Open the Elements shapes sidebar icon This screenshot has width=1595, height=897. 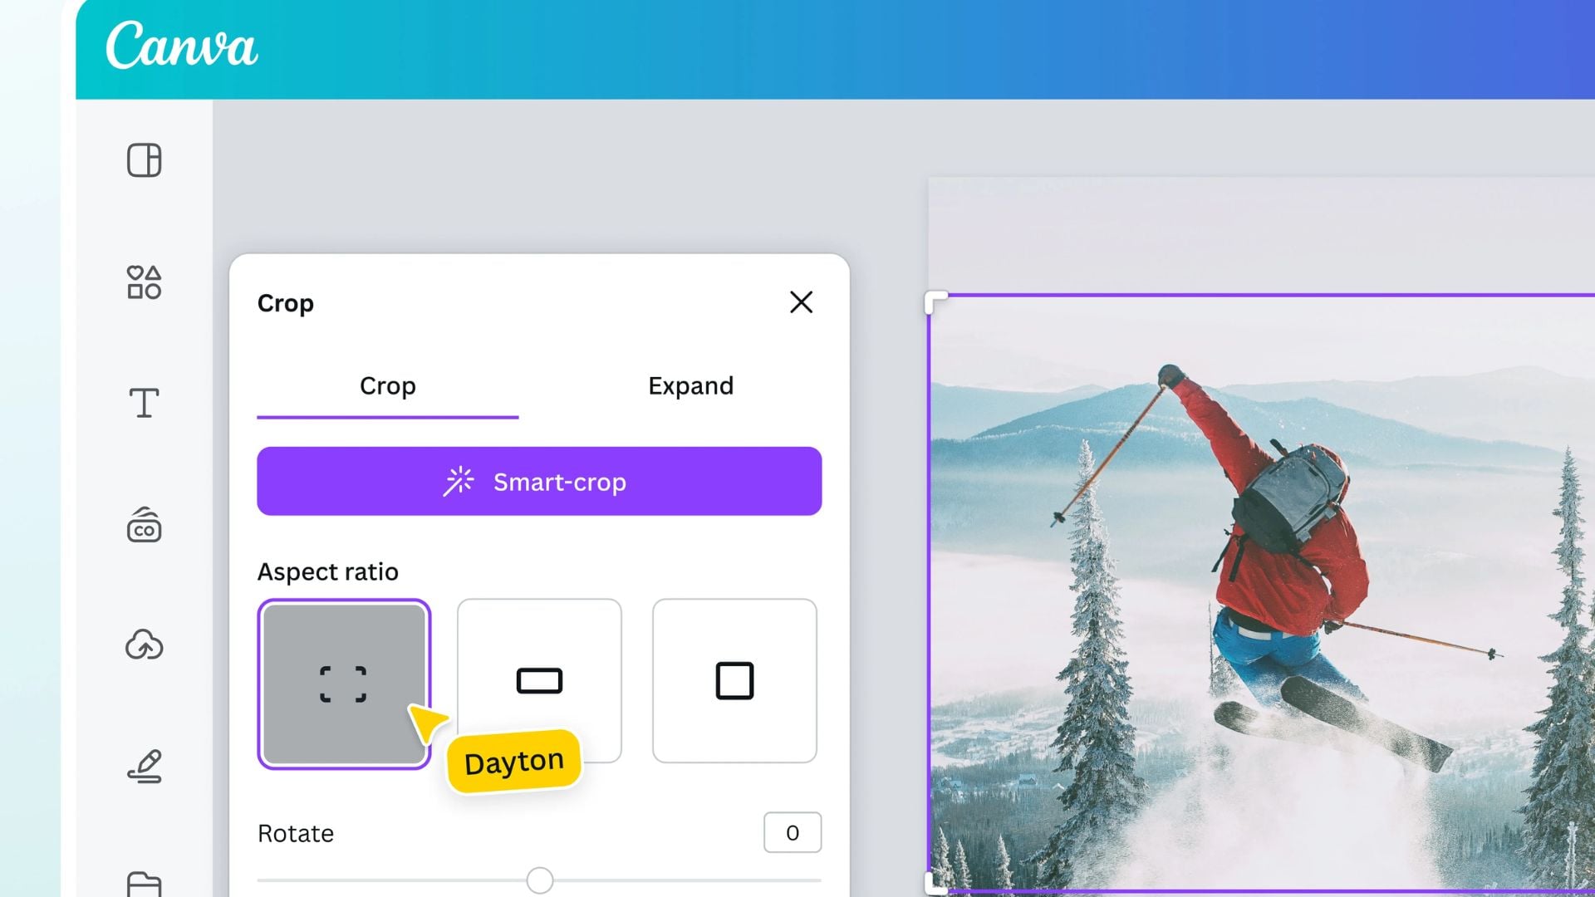tap(144, 282)
